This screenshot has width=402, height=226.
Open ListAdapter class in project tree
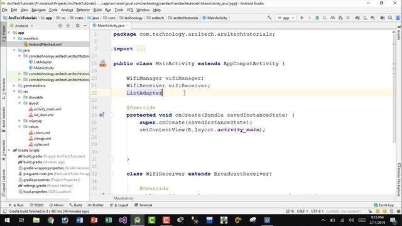(x=43, y=62)
